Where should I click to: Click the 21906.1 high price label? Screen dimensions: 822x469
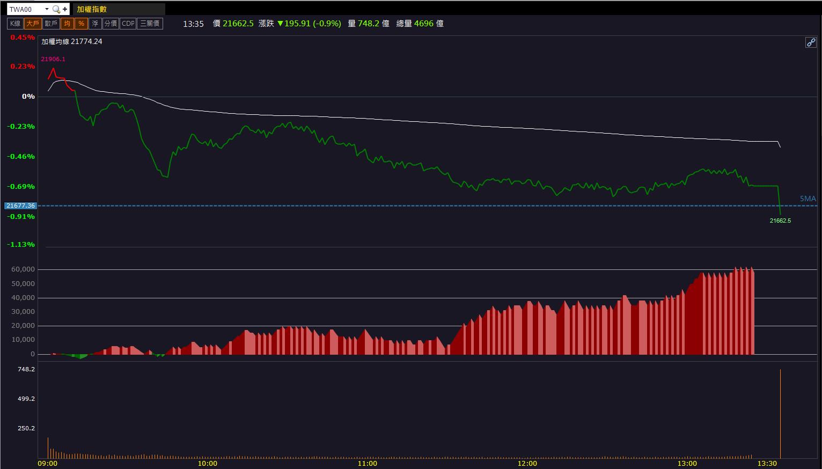coord(53,59)
